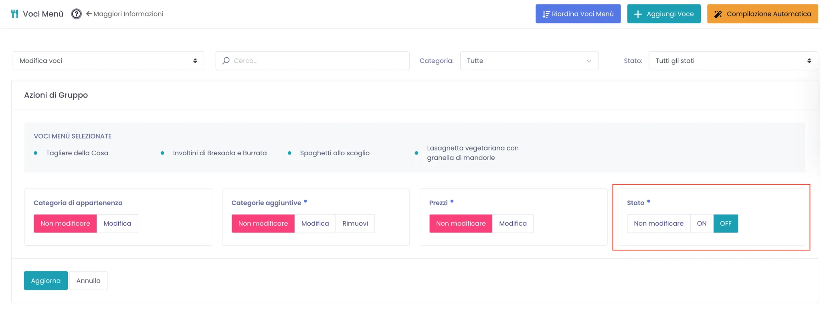Select Non modificare under Categorie aggiuntive

[263, 223]
